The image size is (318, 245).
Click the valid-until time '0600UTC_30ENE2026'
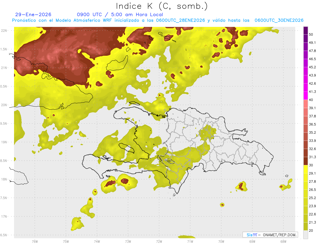(x=279, y=20)
